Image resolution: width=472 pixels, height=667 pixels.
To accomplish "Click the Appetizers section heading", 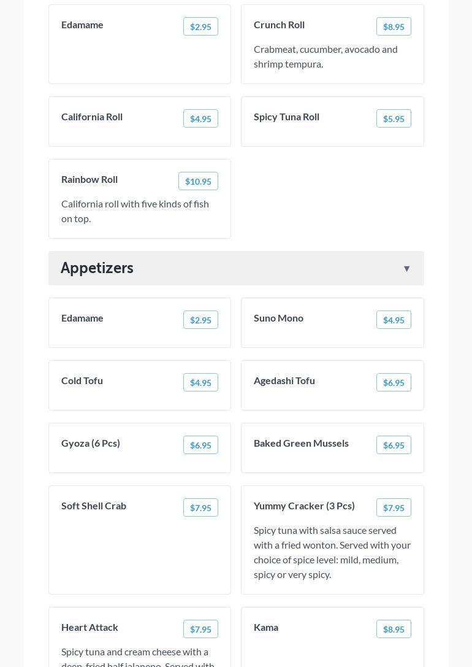I will tap(97, 268).
